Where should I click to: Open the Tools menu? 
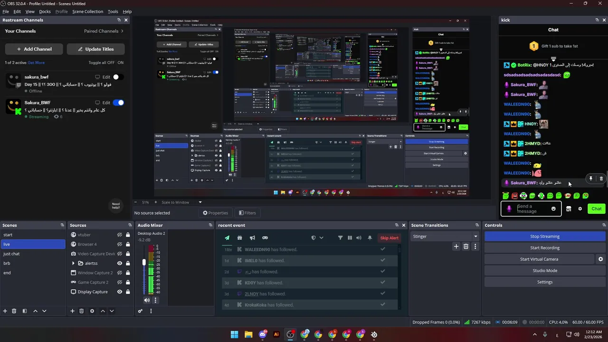(x=113, y=11)
